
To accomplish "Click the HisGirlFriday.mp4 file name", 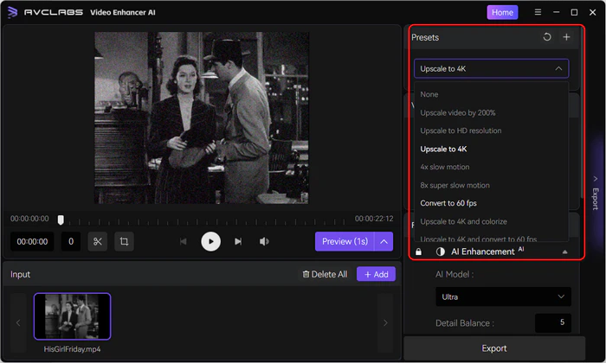I will click(72, 349).
